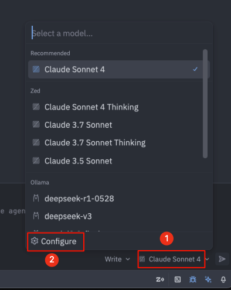Open the debugger bug icon
This screenshot has height=290, width=231.
pos(193,279)
